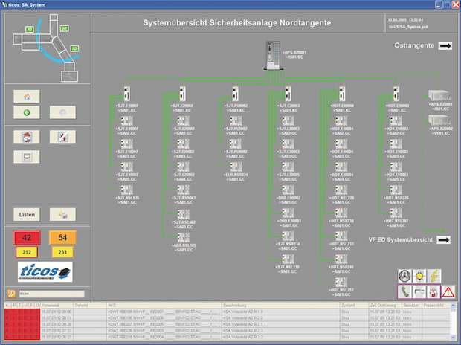Click the greyed-out circle button beside the green one
The image size is (461, 345).
[62, 112]
